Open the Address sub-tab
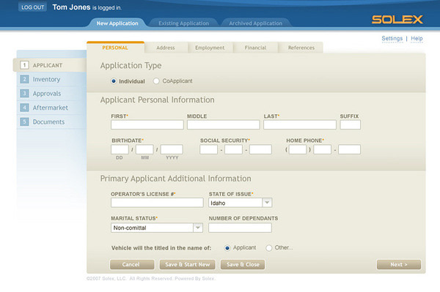 click(166, 48)
